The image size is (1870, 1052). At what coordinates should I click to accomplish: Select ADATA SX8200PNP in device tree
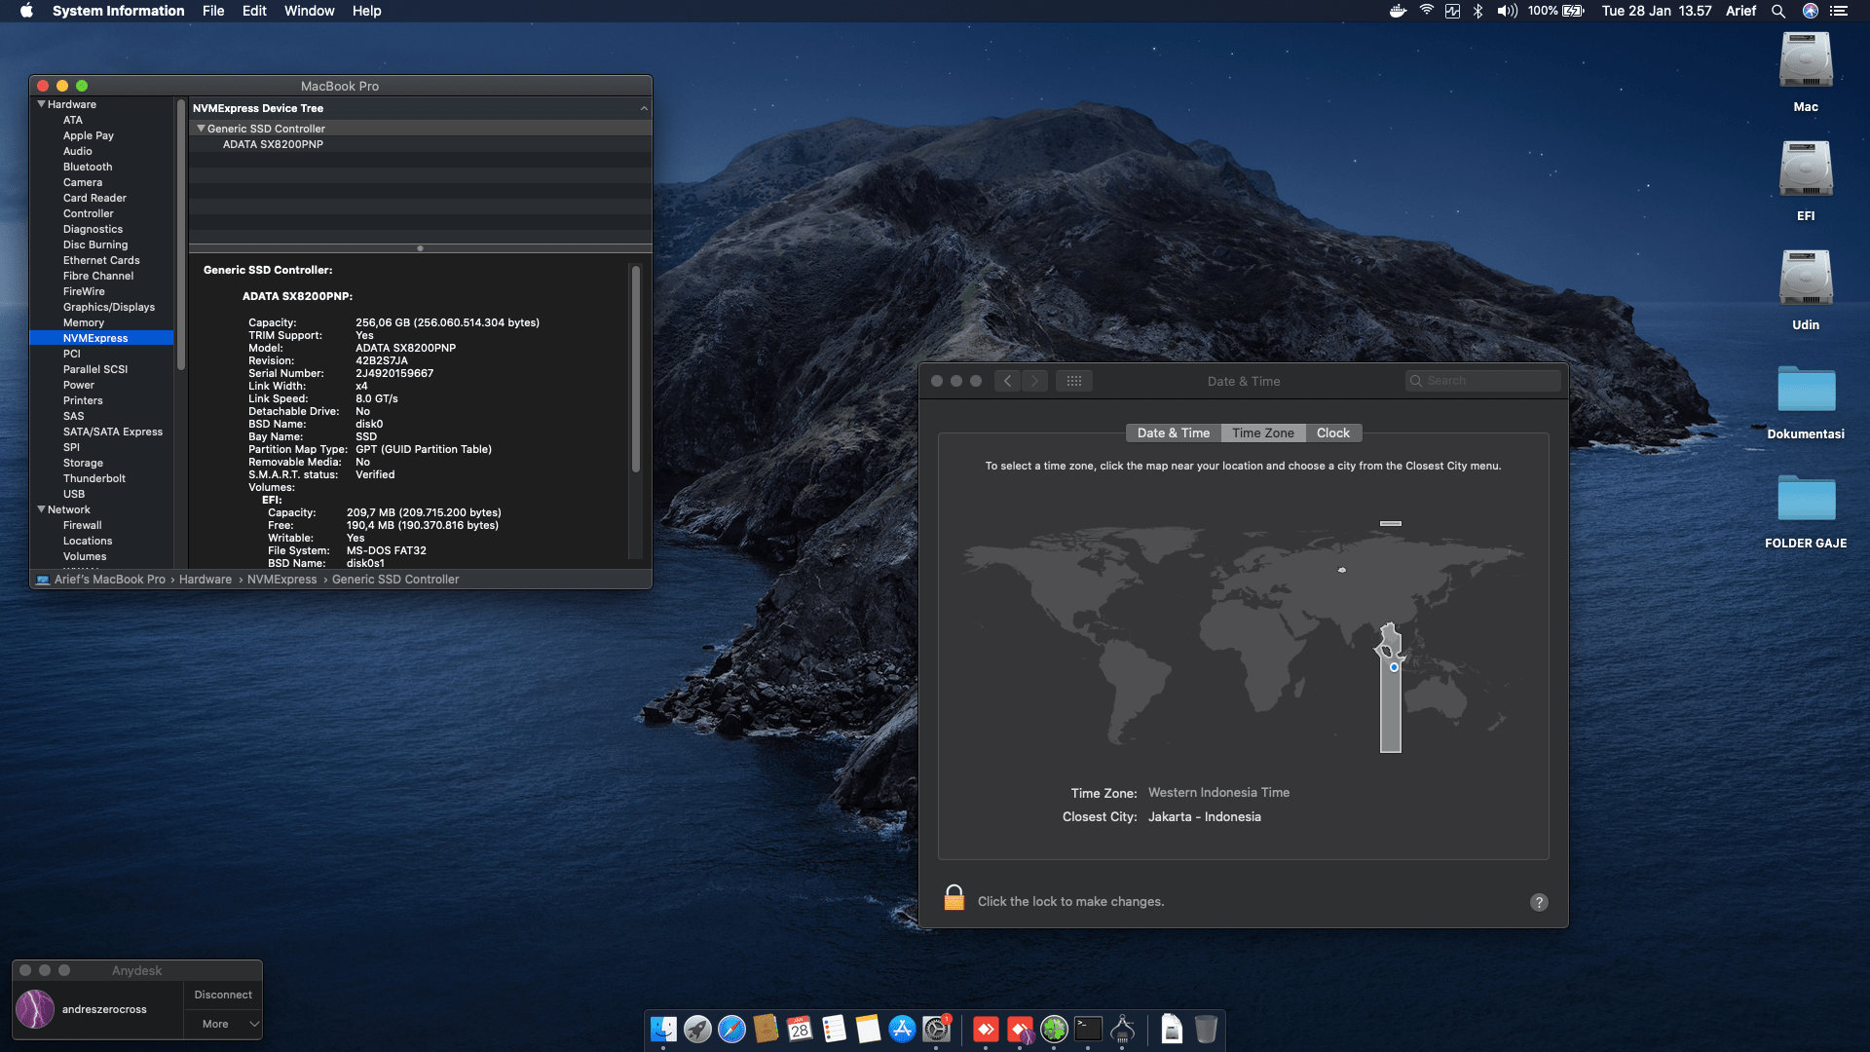(x=273, y=144)
